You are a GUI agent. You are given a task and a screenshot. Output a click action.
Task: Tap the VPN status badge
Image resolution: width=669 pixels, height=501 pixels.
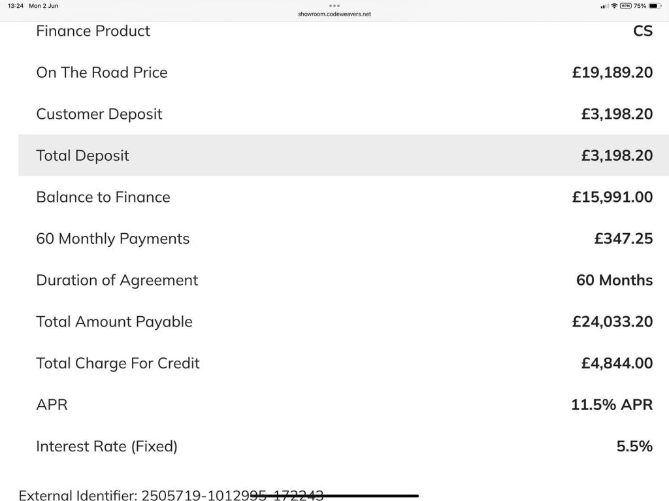pyautogui.click(x=625, y=6)
